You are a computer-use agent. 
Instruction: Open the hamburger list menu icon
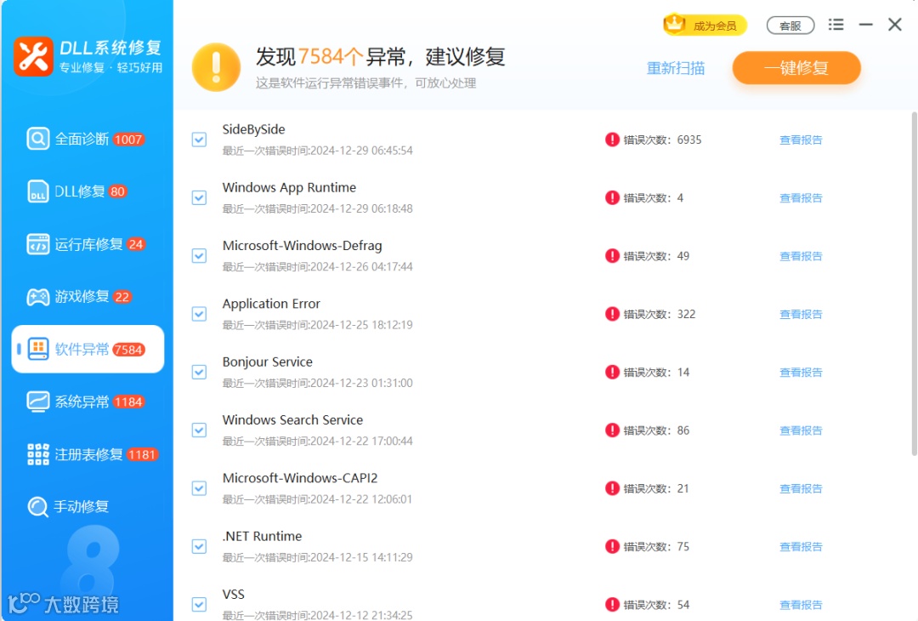[836, 25]
